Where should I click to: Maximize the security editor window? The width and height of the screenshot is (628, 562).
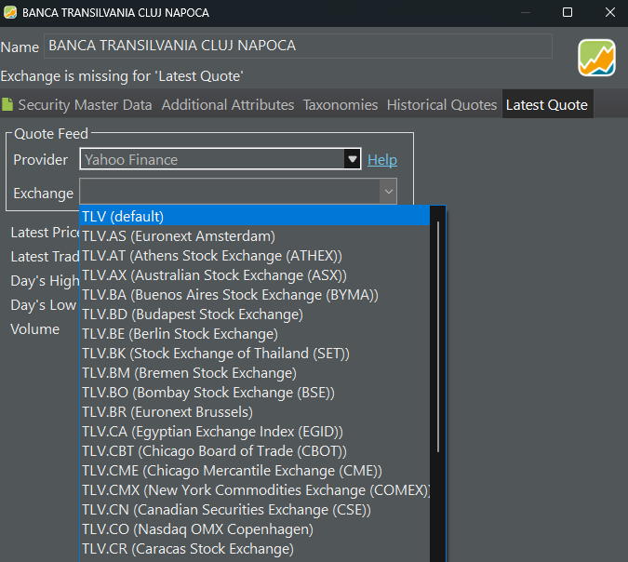coord(568,12)
